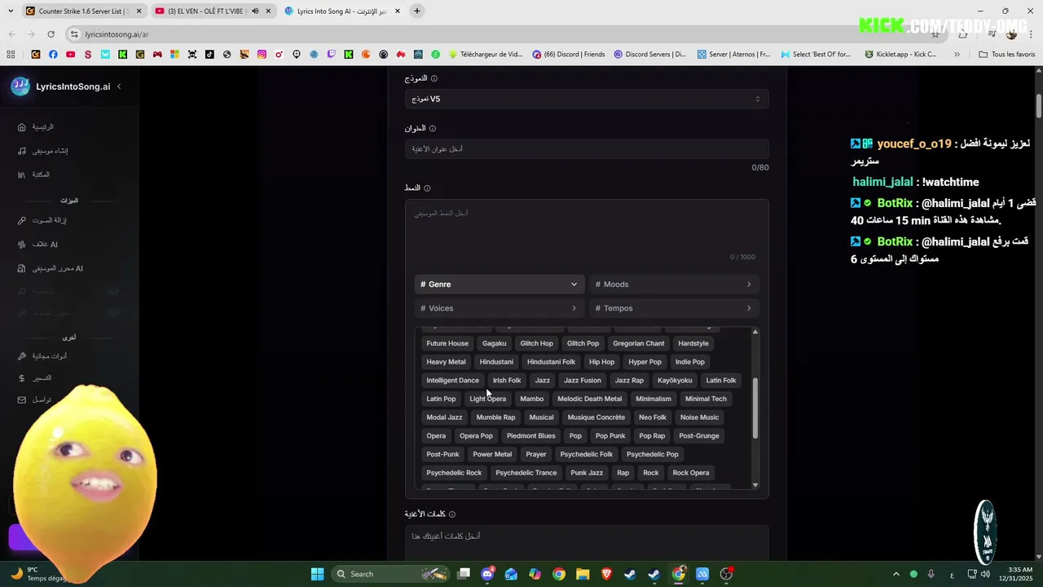Open OBS Studio from the taskbar
This screenshot has width=1043, height=587.
point(726,574)
